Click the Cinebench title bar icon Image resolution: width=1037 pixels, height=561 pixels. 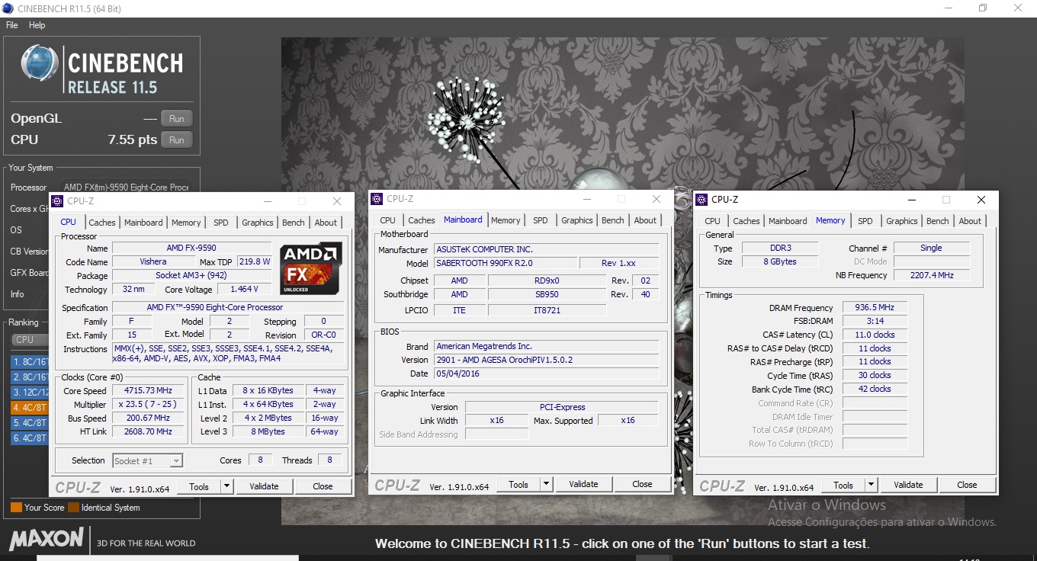click(x=8, y=8)
